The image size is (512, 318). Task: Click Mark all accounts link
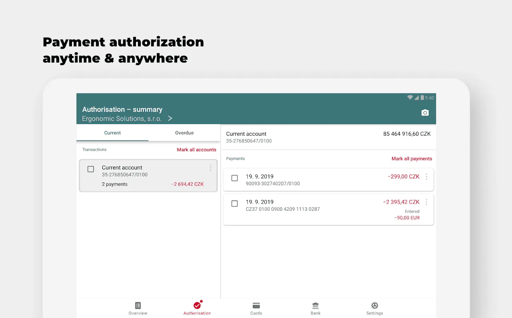196,150
